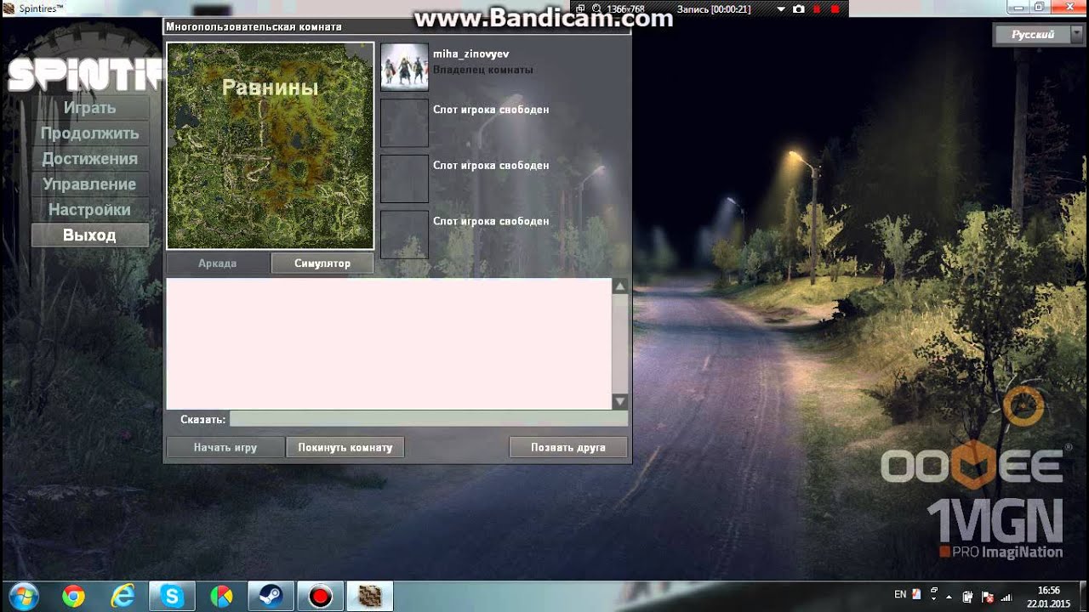Click the EN language indicator in tray
1089x612 pixels.
pos(900,594)
